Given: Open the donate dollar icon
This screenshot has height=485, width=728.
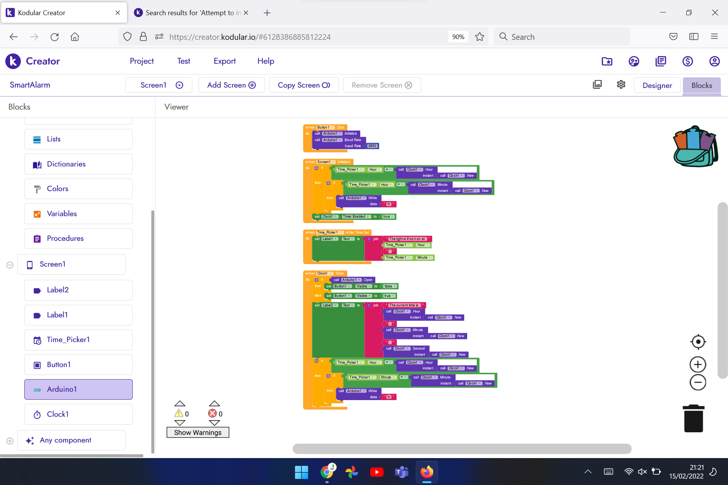Looking at the screenshot, I should pyautogui.click(x=687, y=61).
